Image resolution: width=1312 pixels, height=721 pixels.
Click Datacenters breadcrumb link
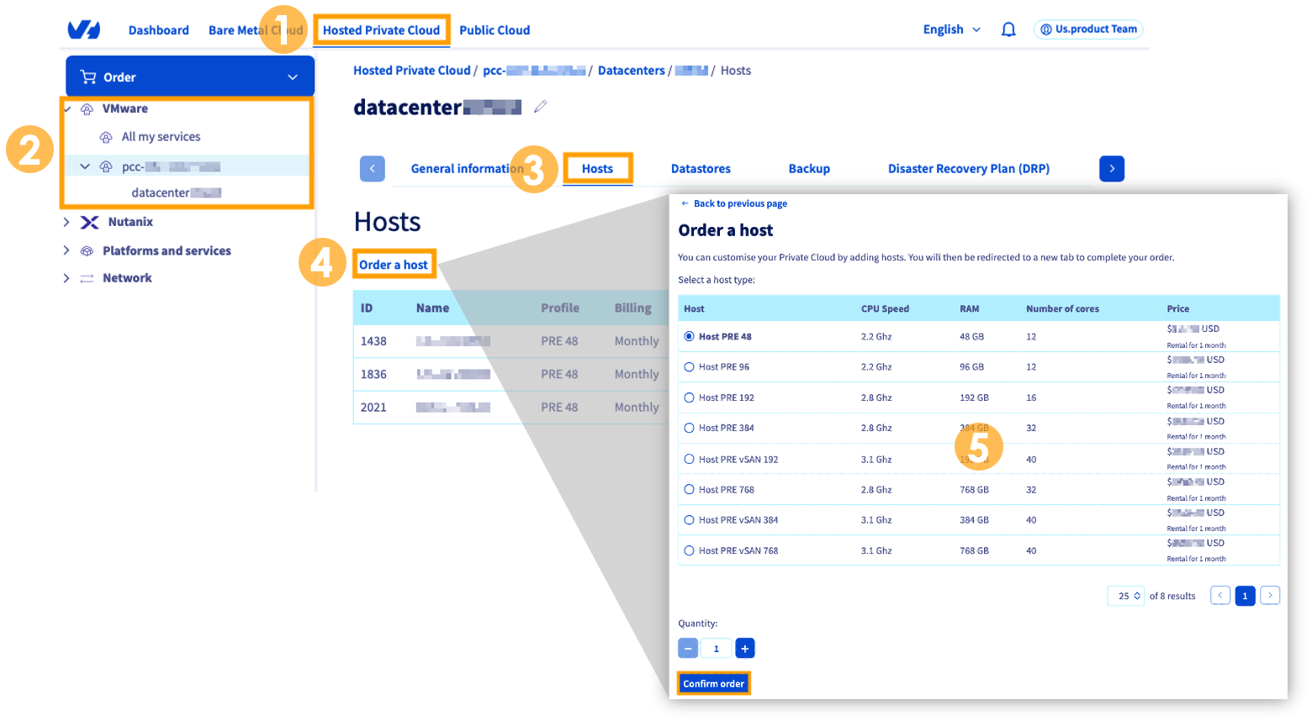(632, 71)
